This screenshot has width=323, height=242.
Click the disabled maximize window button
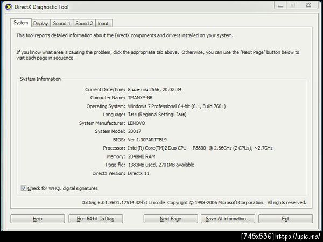click(292, 5)
